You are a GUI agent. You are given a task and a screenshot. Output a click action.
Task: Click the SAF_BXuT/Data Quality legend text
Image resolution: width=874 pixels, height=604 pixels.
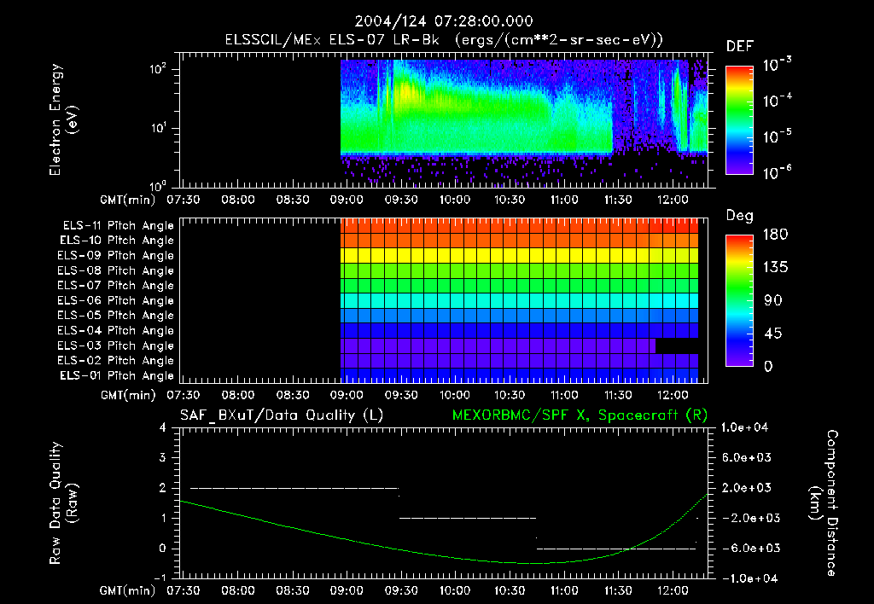click(x=281, y=415)
